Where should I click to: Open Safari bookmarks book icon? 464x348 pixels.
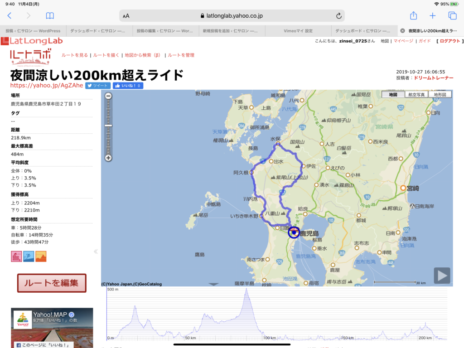click(50, 16)
